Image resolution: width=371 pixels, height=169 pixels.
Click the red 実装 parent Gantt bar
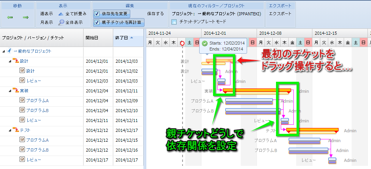[x=257, y=90]
